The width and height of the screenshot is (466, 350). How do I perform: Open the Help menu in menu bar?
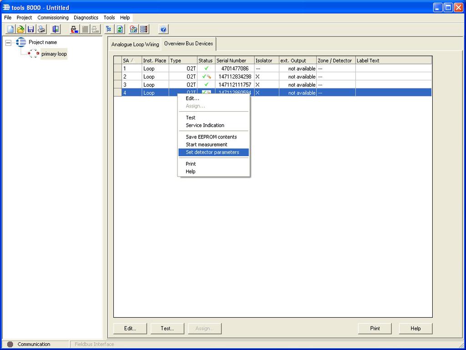pyautogui.click(x=125, y=18)
